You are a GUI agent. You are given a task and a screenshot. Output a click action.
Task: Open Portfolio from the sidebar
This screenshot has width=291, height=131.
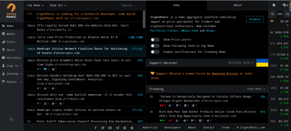(x=12, y=58)
